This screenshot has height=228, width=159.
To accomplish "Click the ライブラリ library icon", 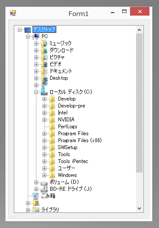I will coord(36,210).
